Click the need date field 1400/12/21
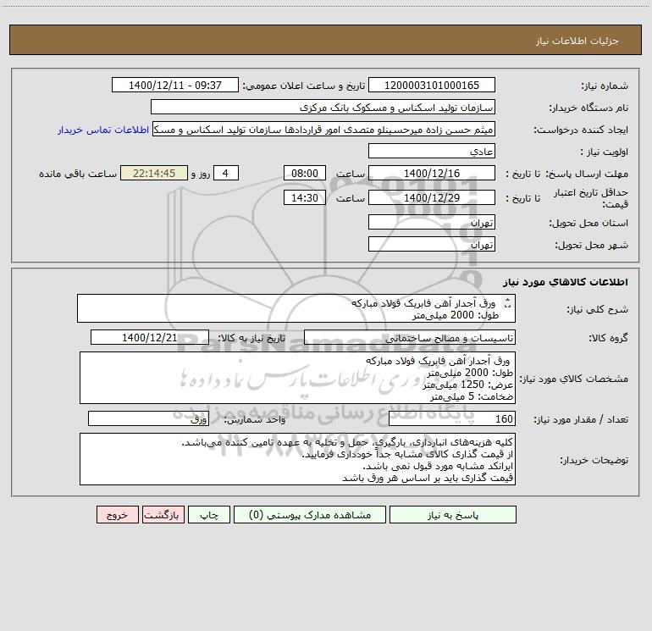The height and width of the screenshot is (631, 652). point(150,337)
